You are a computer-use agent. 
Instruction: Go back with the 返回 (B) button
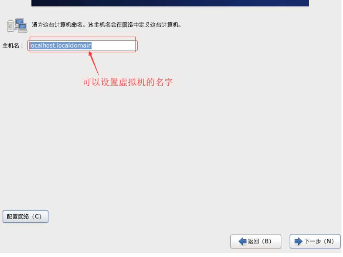pyautogui.click(x=255, y=241)
